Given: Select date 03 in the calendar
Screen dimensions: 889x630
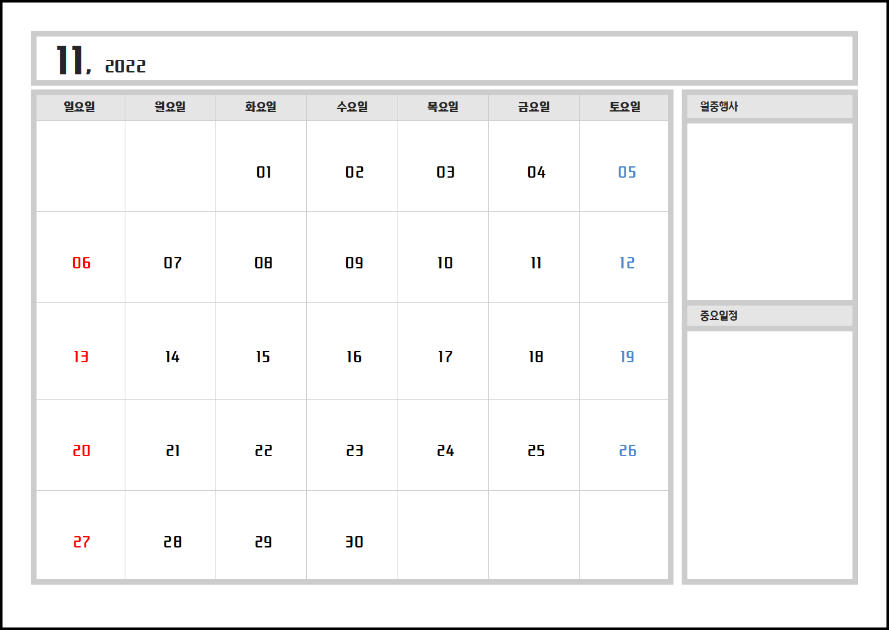Looking at the screenshot, I should click(x=445, y=172).
